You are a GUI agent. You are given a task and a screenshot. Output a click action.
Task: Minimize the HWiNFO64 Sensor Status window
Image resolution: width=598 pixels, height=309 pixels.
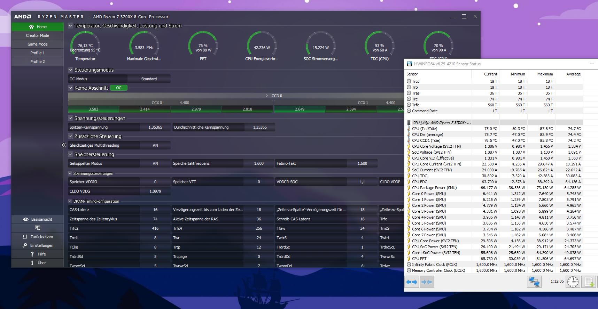point(592,64)
